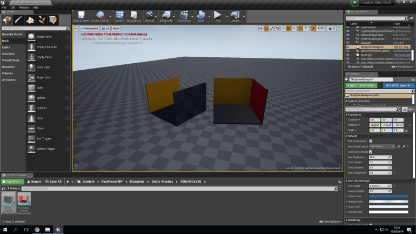This screenshot has height=234, width=416.
Task: Click the Player Start actor icon
Action: [31, 77]
